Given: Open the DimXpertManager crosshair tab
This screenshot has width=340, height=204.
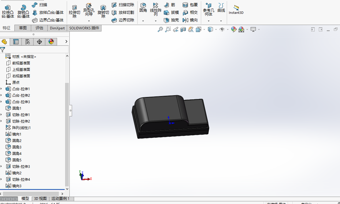Looking at the screenshot, I should coord(39,42).
